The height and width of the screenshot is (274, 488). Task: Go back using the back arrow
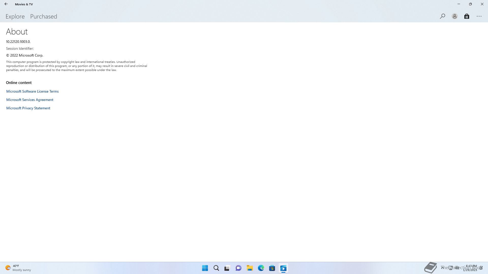6,4
